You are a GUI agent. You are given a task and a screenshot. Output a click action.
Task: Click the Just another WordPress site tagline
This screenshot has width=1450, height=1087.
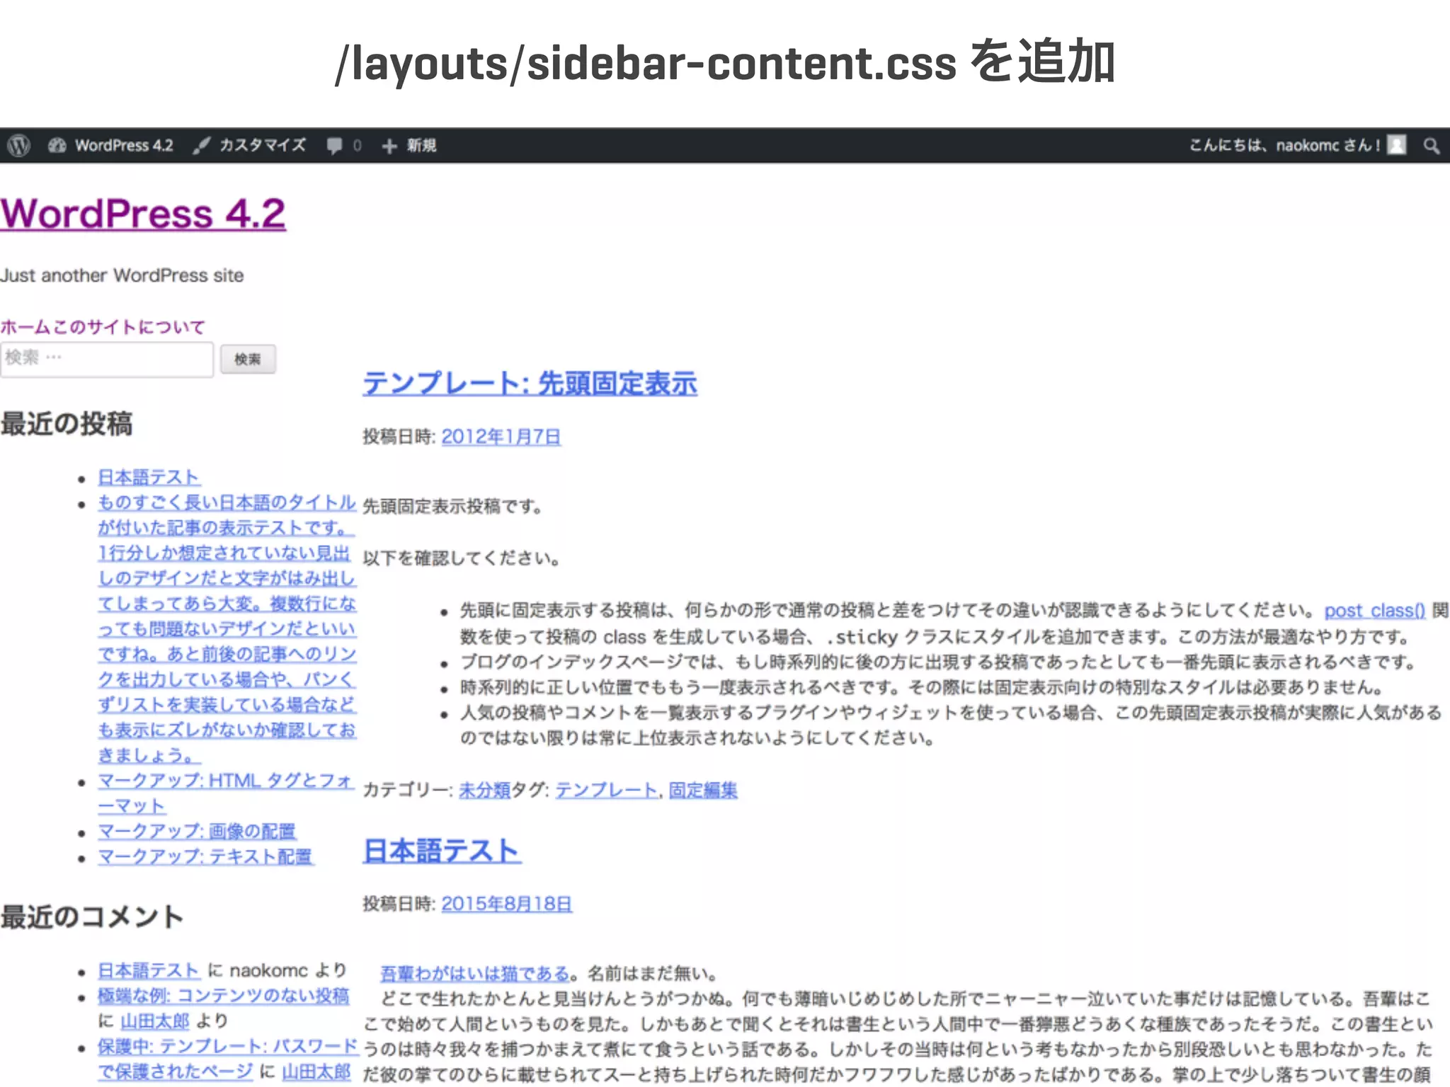coord(122,275)
